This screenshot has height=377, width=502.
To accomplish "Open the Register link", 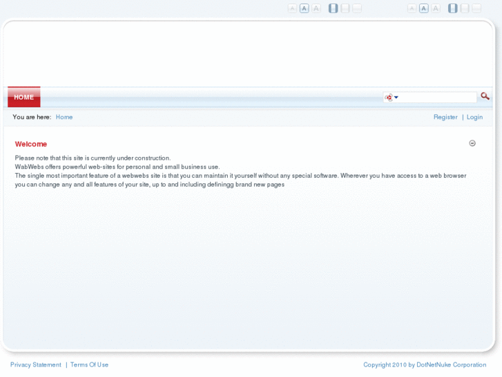I will click(x=445, y=117).
